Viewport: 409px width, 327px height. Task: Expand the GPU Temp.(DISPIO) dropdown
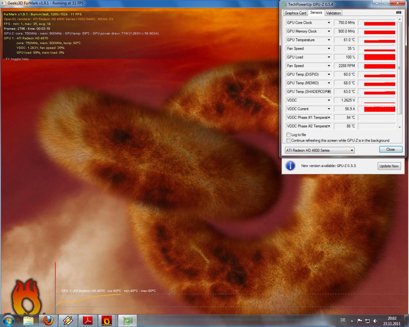[x=329, y=74]
